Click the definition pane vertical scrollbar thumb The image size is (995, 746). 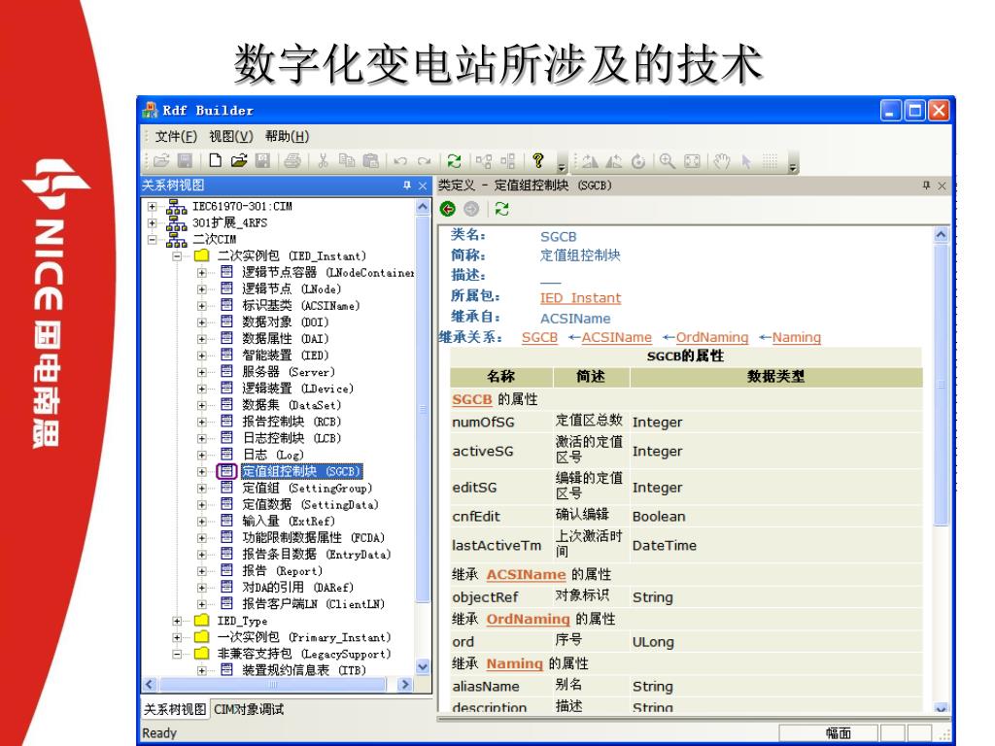(941, 384)
